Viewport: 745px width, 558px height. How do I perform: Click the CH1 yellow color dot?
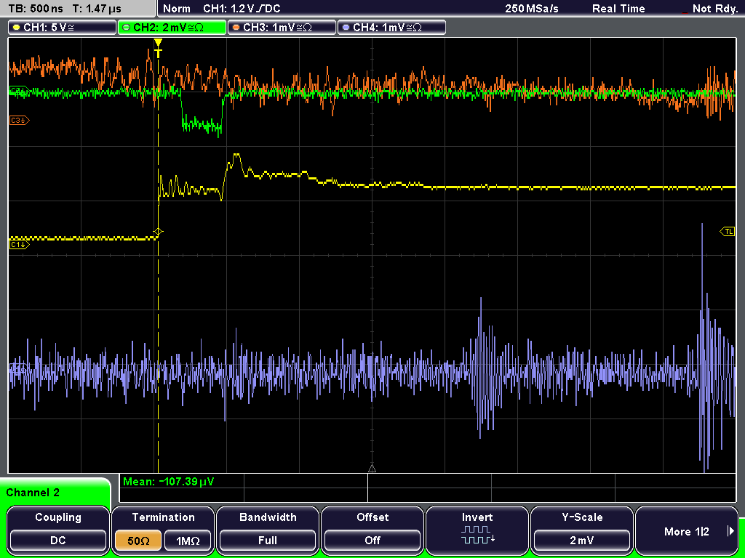tap(17, 28)
